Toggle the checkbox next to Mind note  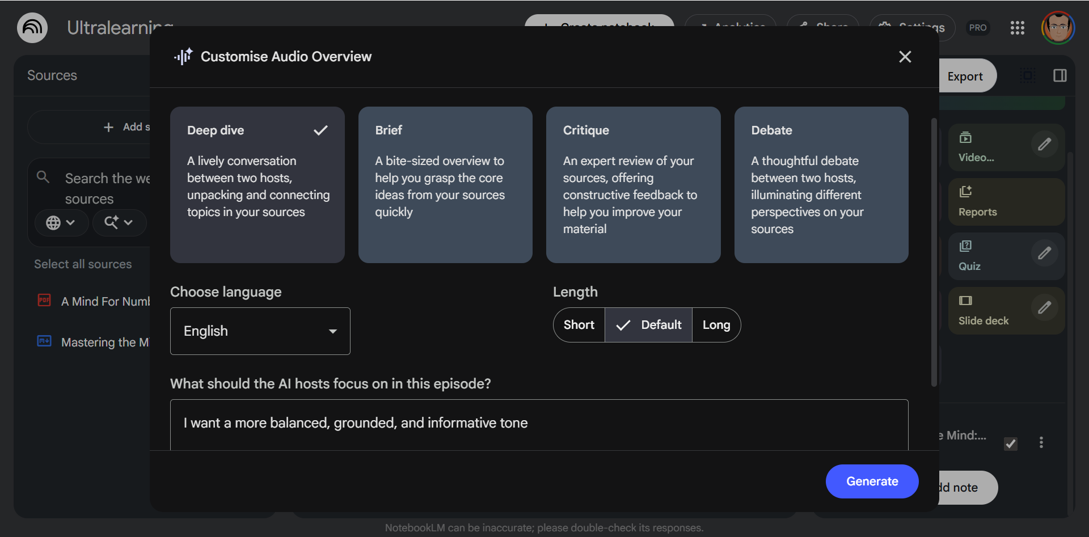point(1010,443)
